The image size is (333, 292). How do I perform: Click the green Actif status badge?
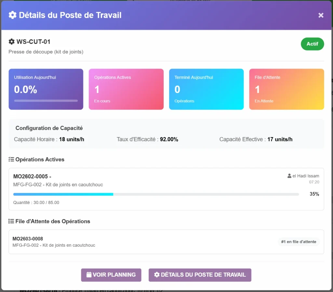[x=312, y=44]
